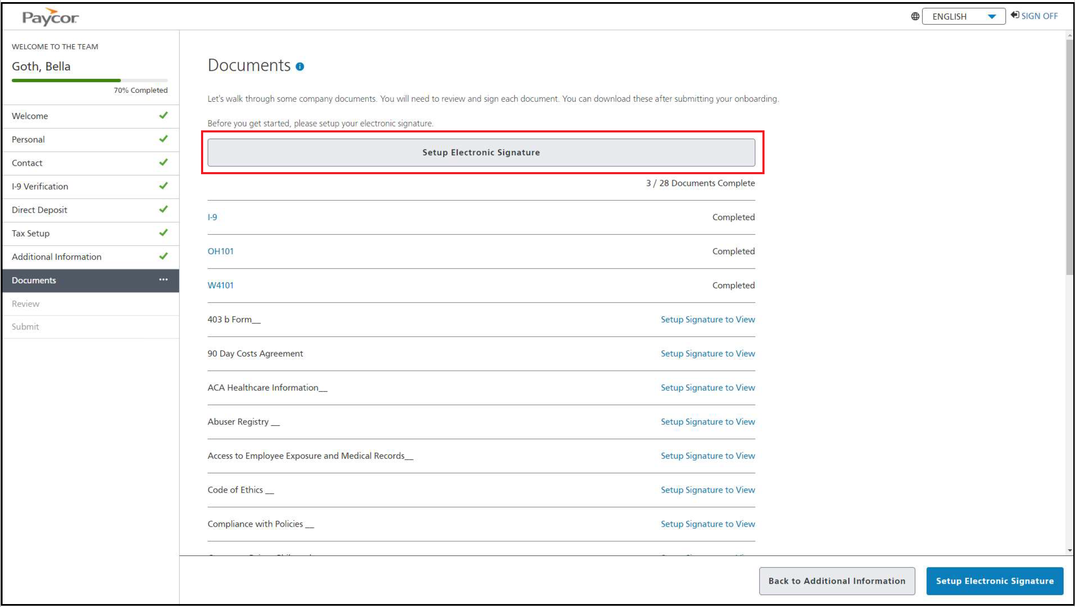
Task: Click the Tax Setup green checkmark
Action: click(x=163, y=233)
